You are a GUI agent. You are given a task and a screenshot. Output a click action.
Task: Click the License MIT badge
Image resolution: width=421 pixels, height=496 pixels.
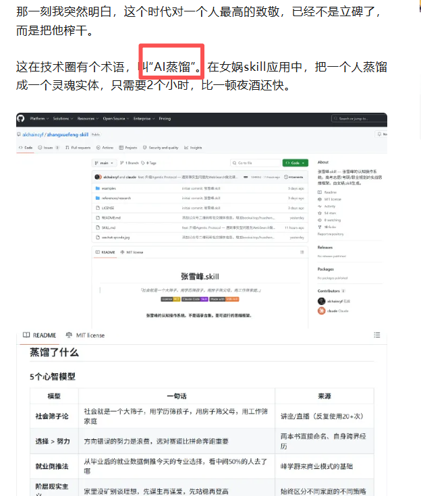(x=171, y=299)
